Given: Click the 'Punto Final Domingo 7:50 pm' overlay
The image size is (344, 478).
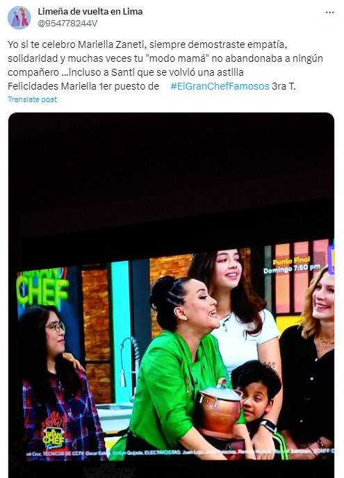Looking at the screenshot, I should 292,265.
